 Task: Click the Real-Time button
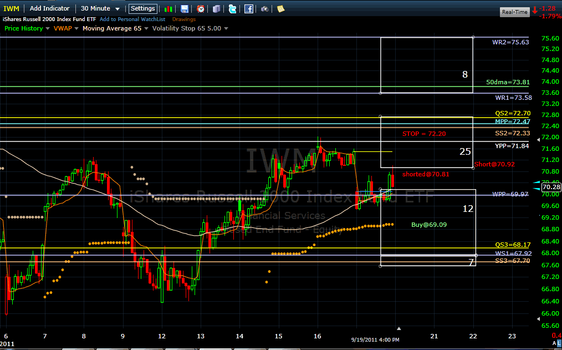click(515, 12)
